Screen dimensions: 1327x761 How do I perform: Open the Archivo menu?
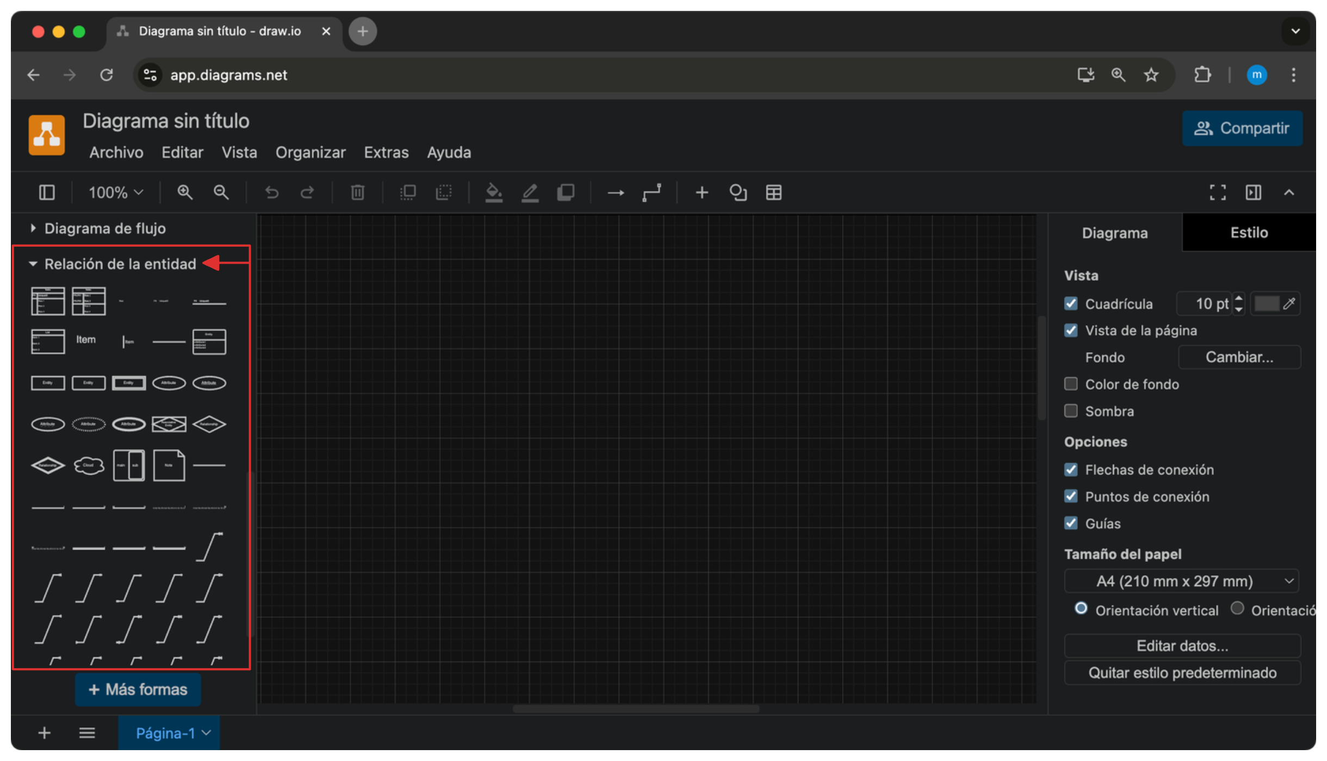click(x=116, y=153)
